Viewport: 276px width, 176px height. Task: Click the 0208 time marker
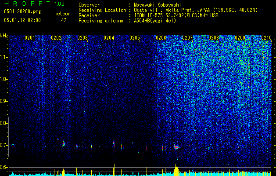point(214,38)
